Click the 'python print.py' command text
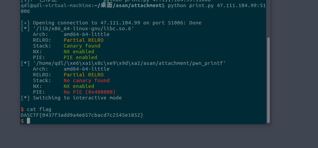 tap(186, 5)
